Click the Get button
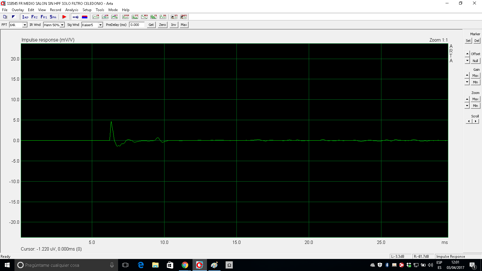The width and height of the screenshot is (482, 271). coord(151,25)
